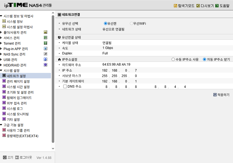The width and height of the screenshot is (233, 163).
Task: Open the 시스템 시간 설정 page
Action: [x=18, y=87]
